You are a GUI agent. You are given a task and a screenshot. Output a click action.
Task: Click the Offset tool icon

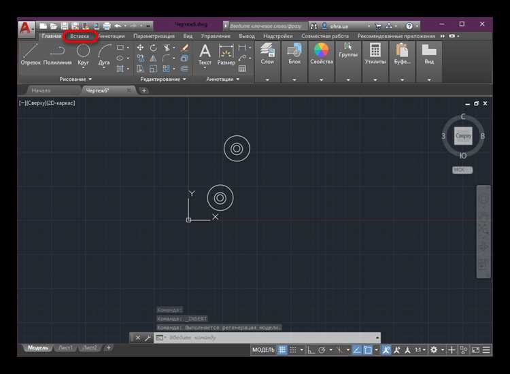[184, 69]
